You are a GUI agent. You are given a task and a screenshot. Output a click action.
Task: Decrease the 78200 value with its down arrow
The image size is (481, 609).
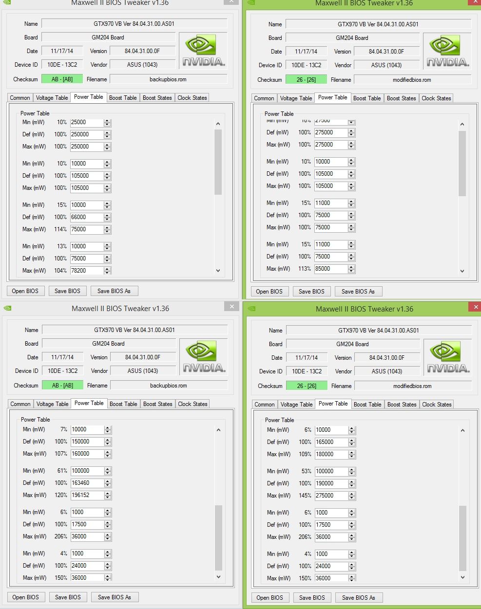[107, 273]
